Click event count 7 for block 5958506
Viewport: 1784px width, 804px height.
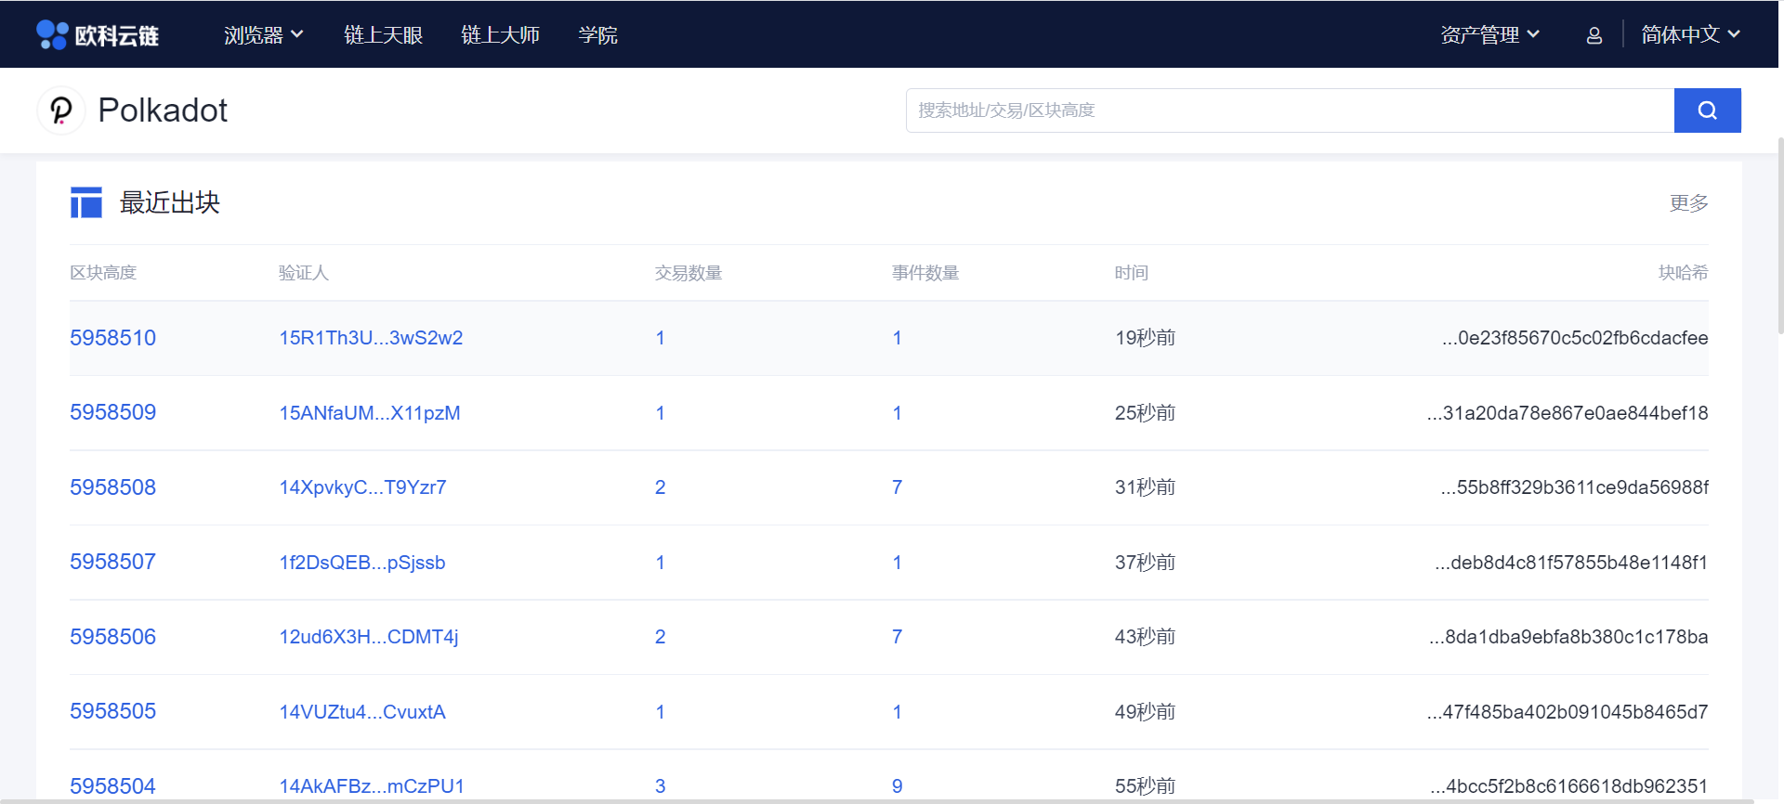tap(897, 637)
